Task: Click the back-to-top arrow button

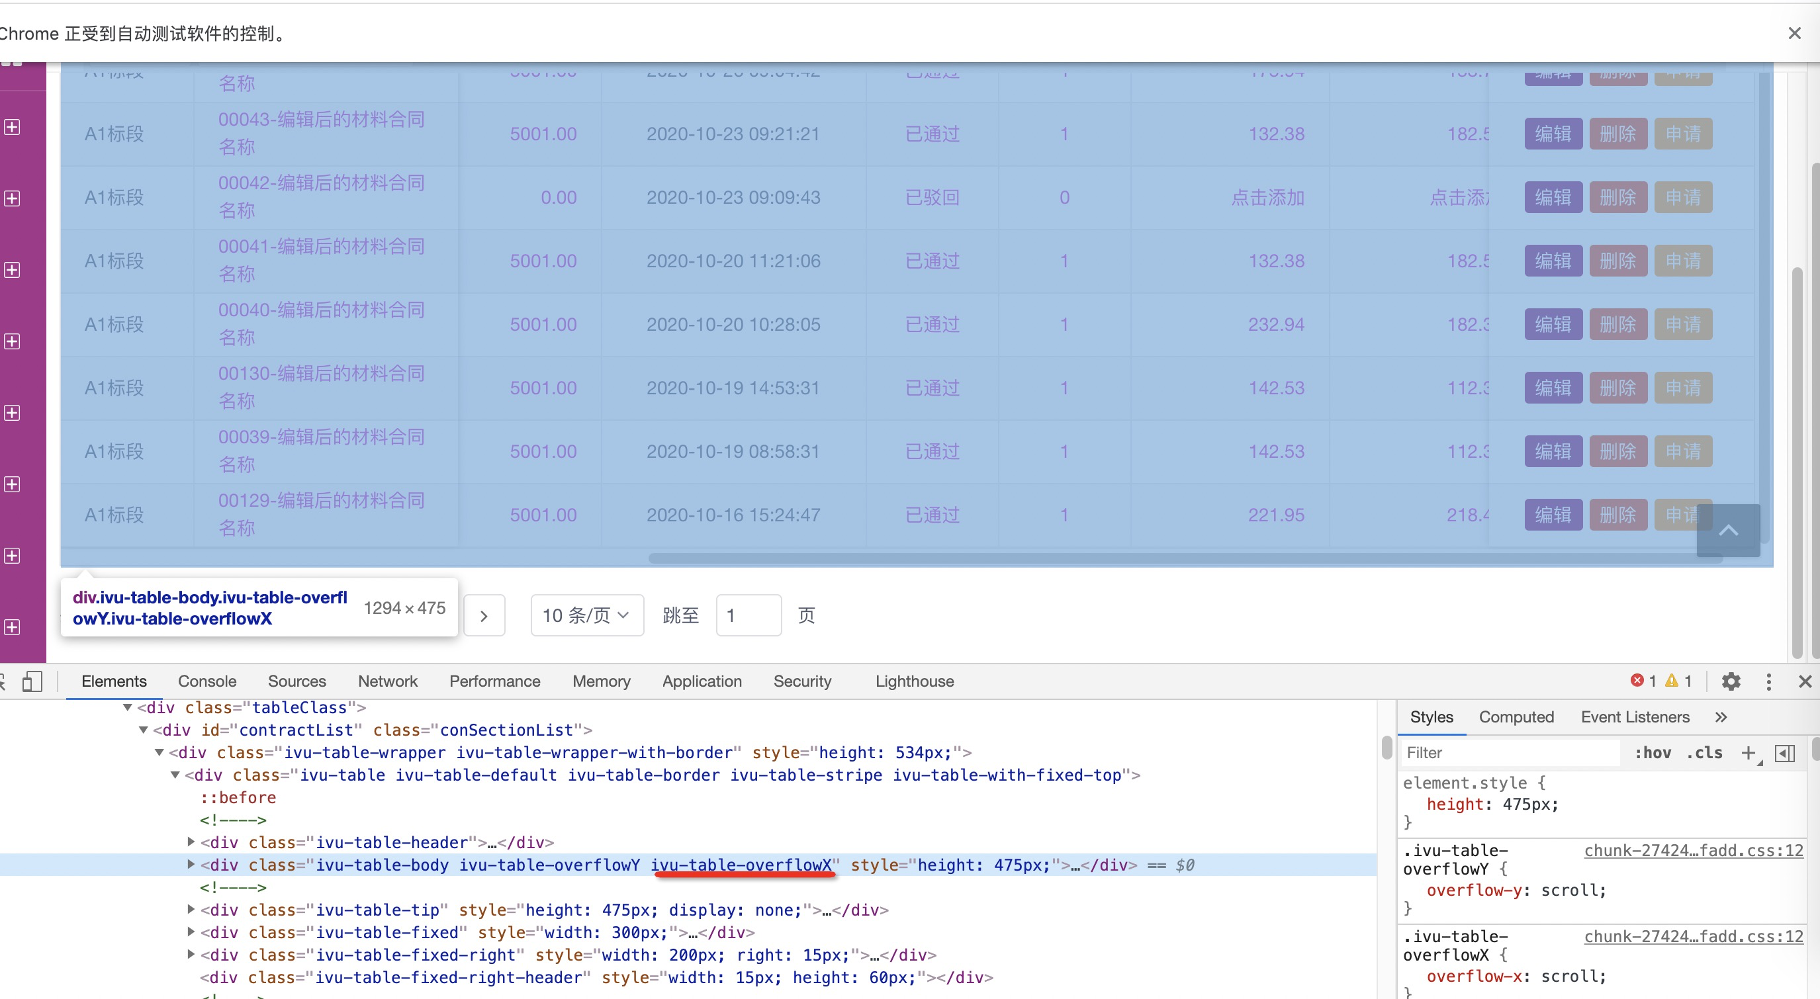Action: click(x=1727, y=531)
